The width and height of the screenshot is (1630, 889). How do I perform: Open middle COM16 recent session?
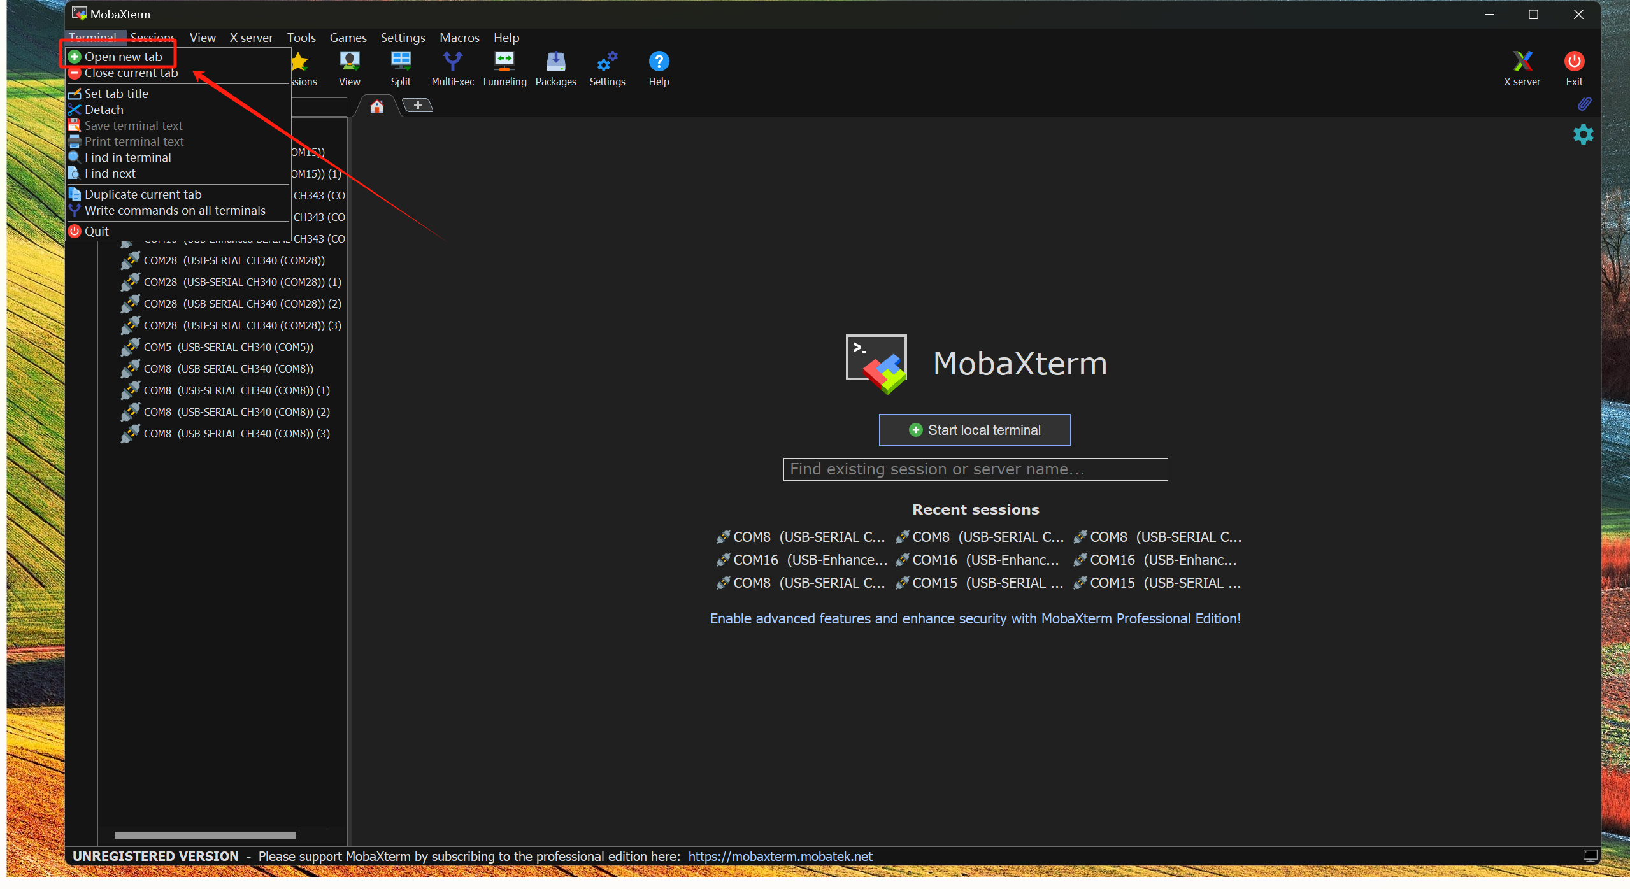click(x=978, y=560)
